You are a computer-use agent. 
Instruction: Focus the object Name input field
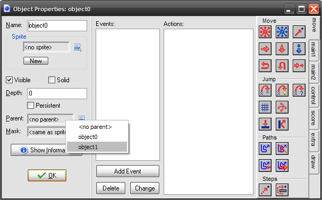pos(57,25)
